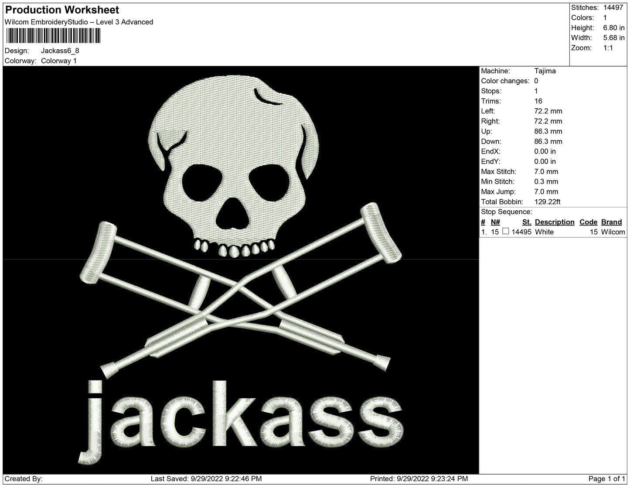630x485 pixels.
Task: Click "Wilcom EmbroideryStudio – Level 3 Advanced" text
Action: coord(79,22)
